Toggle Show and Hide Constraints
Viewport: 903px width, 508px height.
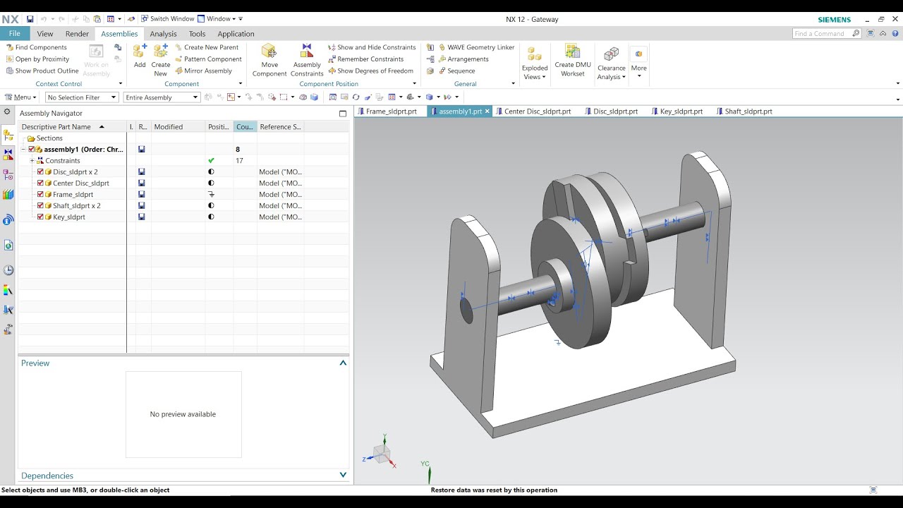pos(372,47)
